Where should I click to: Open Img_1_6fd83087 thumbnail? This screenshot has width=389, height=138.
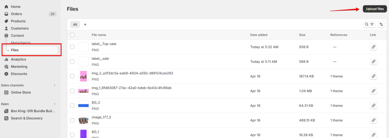(x=83, y=91)
